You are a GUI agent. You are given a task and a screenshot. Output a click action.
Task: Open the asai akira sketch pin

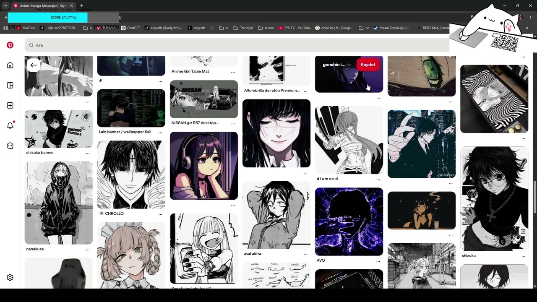(276, 215)
